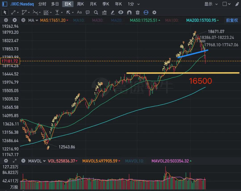Click the brush icon at top right
Image resolution: width=241 pixels, height=191 pixels.
(x=237, y=4)
